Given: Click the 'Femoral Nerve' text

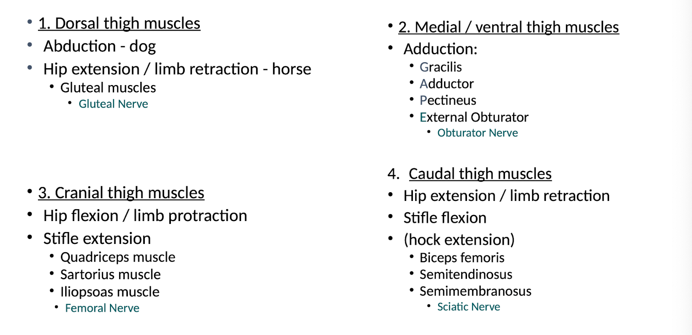Looking at the screenshot, I should tap(102, 308).
